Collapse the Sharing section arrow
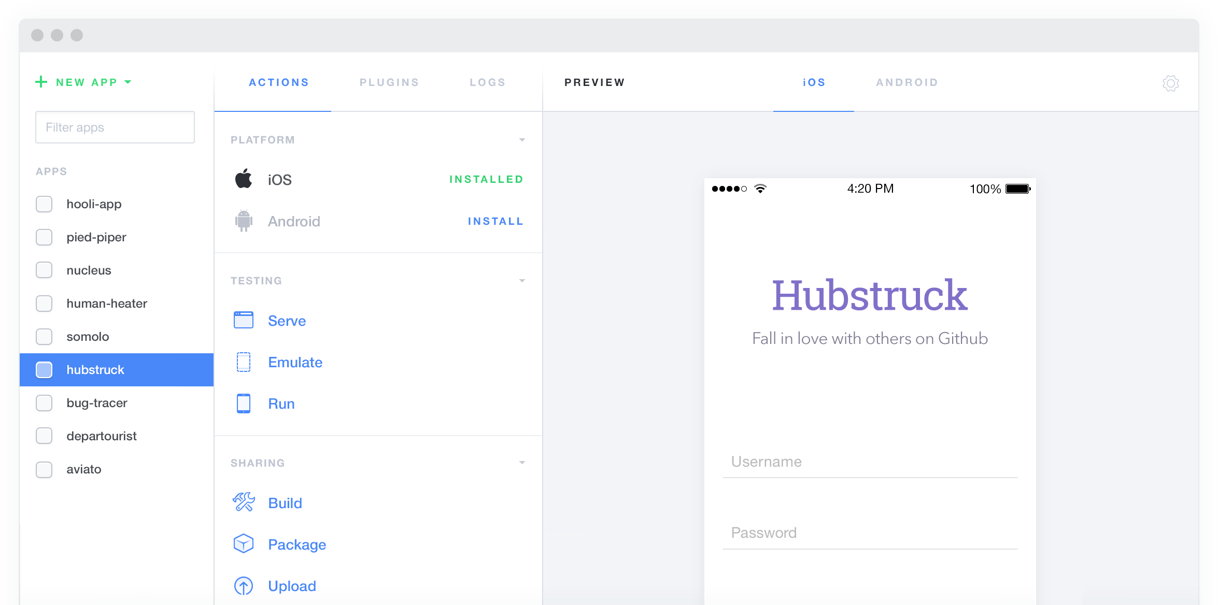Viewport: 1218px width, 605px height. tap(522, 463)
